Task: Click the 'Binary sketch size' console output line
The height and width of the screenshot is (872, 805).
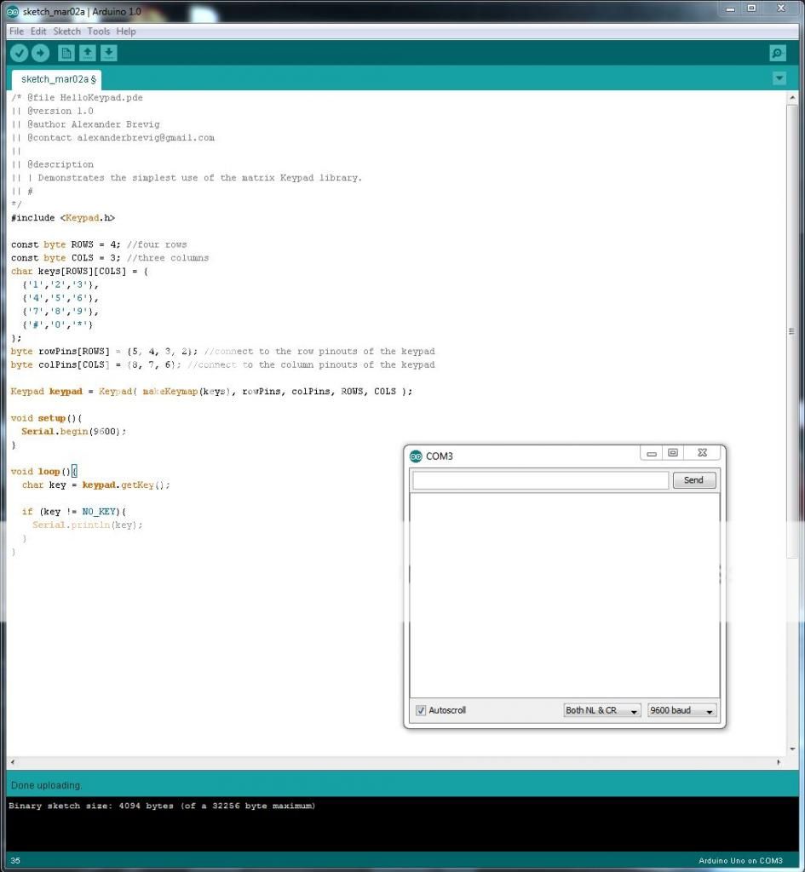Action: click(162, 806)
